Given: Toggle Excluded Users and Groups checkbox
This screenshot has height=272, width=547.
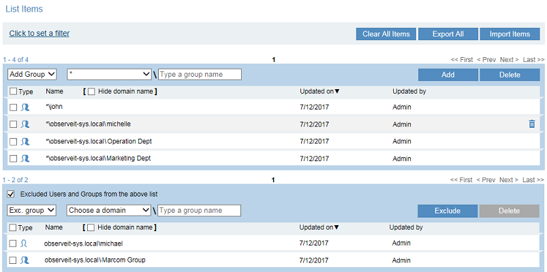Looking at the screenshot, I should 11,194.
